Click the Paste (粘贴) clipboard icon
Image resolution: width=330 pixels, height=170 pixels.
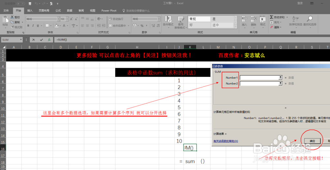click(x=5, y=19)
